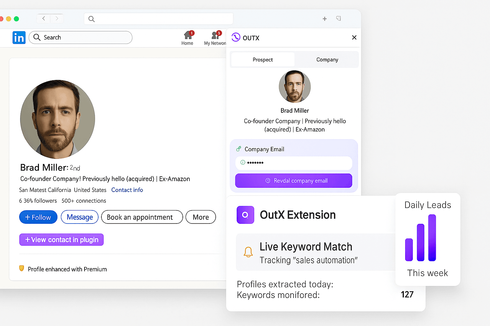Screen dimensions: 490x326
Task: Click the Message button
Action: coord(80,217)
